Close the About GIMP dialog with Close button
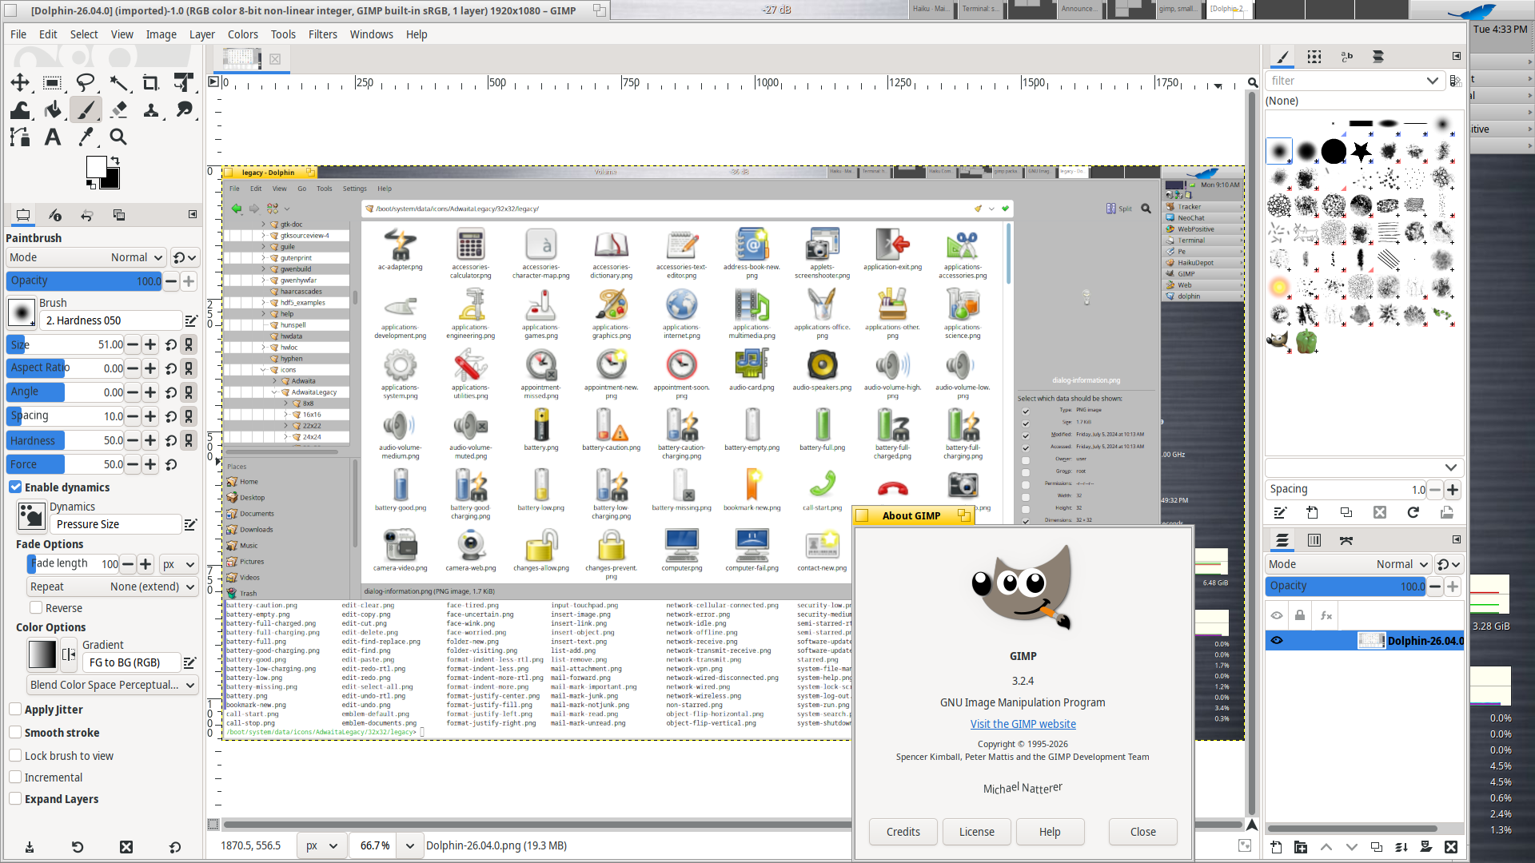 (x=1143, y=832)
